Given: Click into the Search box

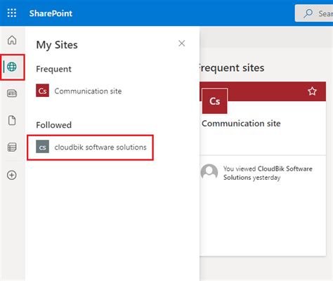Looking at the screenshot, I should click(x=314, y=13).
